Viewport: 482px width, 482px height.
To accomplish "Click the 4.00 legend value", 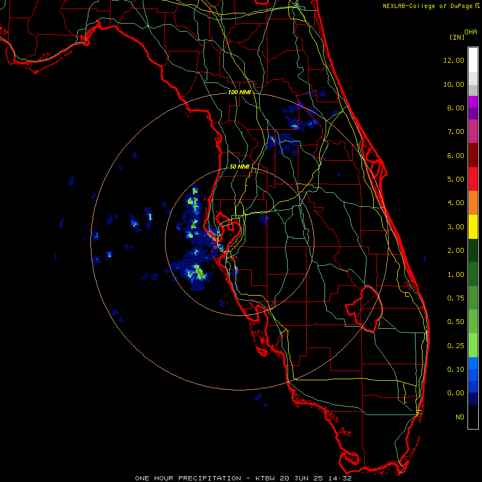I will coord(456,203).
